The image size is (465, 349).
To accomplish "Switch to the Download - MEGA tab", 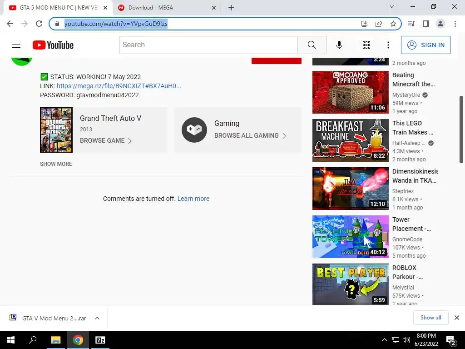I will pyautogui.click(x=167, y=8).
